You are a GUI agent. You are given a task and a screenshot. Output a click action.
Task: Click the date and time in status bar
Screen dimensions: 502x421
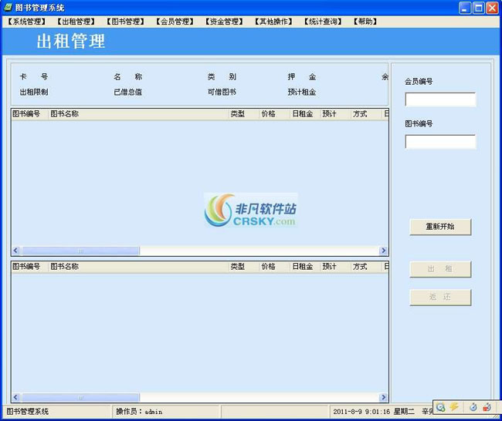373,412
